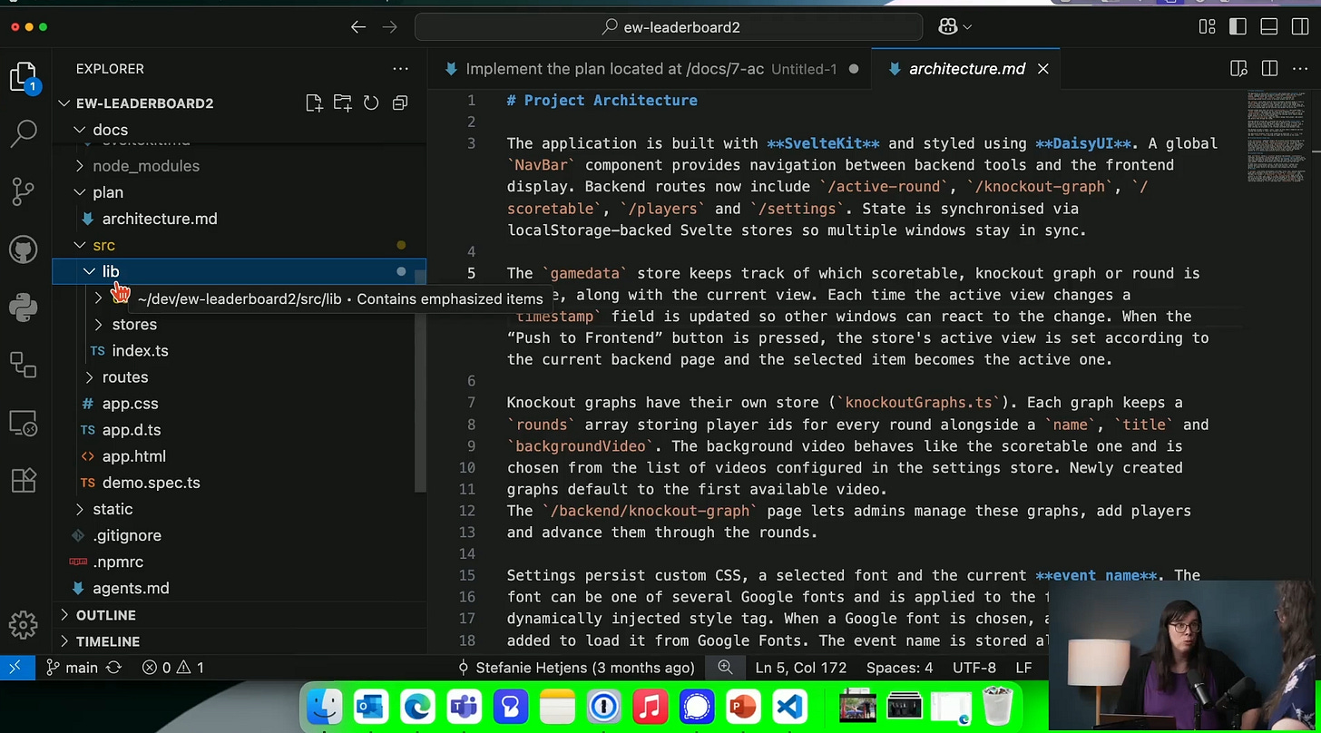Image resolution: width=1321 pixels, height=733 pixels.
Task: Click the UTF-8 encoding in status bar
Action: (973, 668)
